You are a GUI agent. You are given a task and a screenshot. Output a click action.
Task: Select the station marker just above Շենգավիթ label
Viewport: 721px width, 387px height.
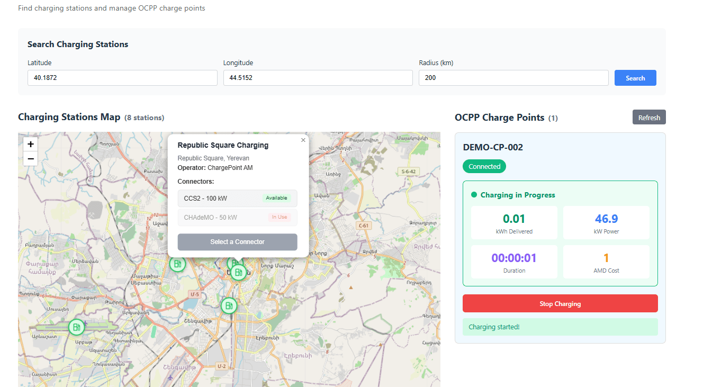[229, 305]
